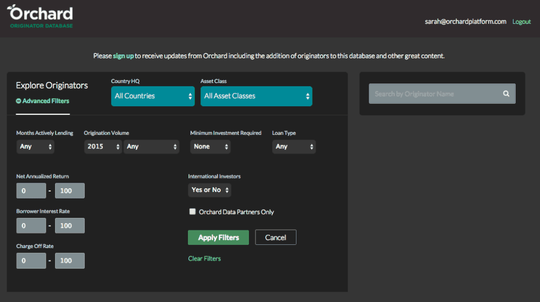
Task: Expand Minimum Investment Required dropdown
Action: tap(210, 147)
